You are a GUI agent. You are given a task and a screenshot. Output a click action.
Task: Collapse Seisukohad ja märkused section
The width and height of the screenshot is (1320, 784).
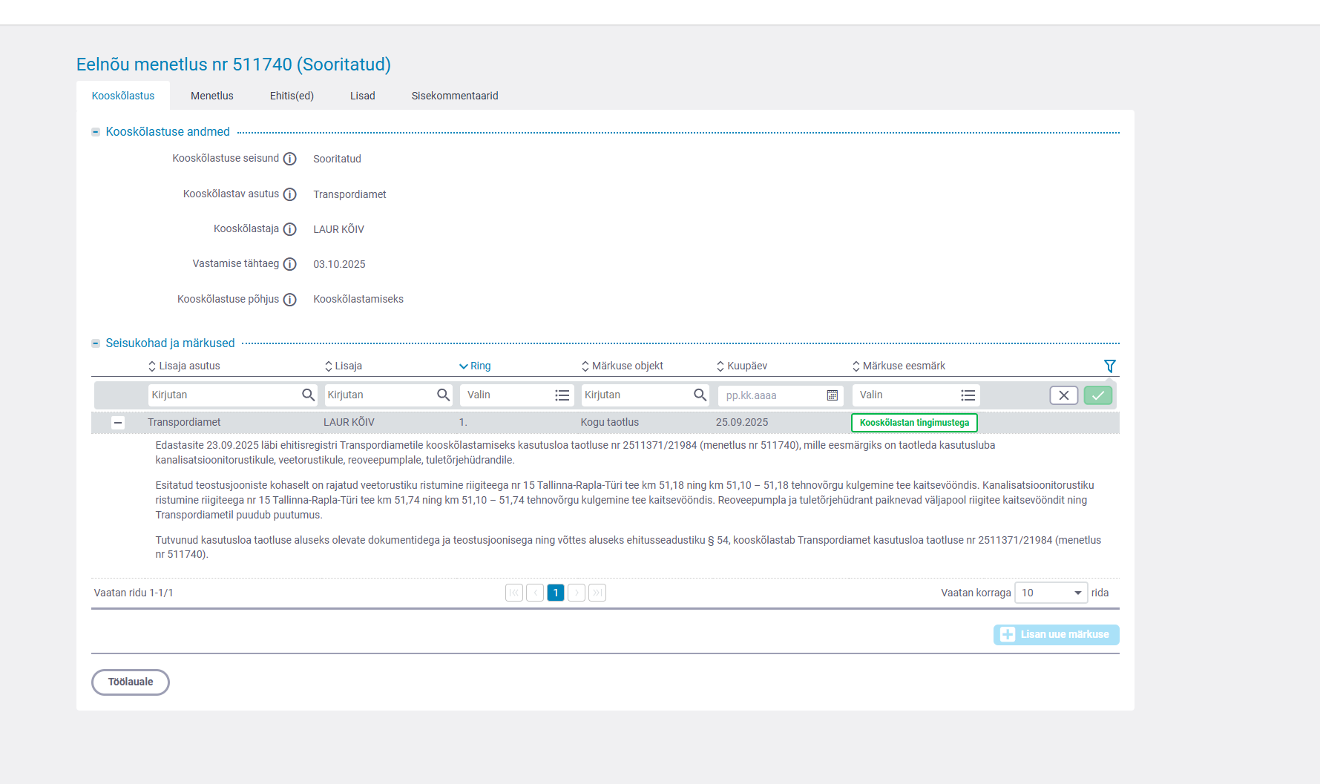coord(96,343)
